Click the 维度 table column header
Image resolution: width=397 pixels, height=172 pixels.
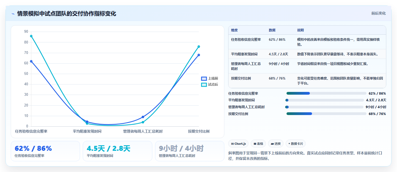(235, 30)
